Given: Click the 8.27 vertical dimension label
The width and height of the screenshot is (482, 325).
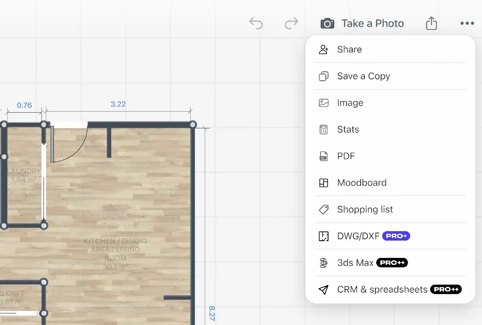Looking at the screenshot, I should tap(212, 313).
